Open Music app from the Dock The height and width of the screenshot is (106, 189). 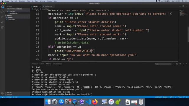(x=111, y=102)
